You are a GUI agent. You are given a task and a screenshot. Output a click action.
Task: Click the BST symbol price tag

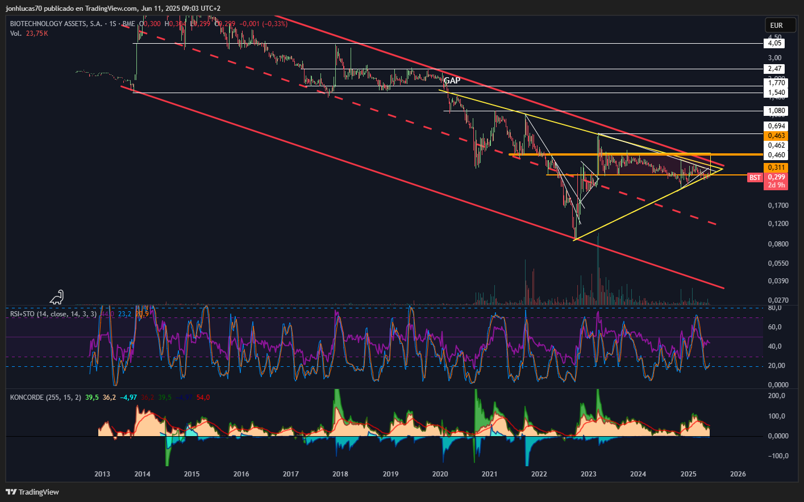(755, 178)
